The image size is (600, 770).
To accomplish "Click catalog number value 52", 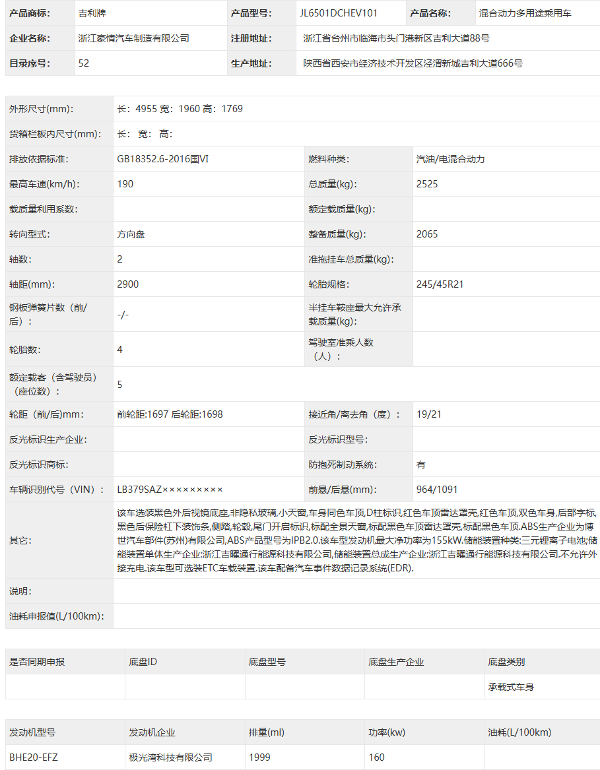I will click(84, 63).
